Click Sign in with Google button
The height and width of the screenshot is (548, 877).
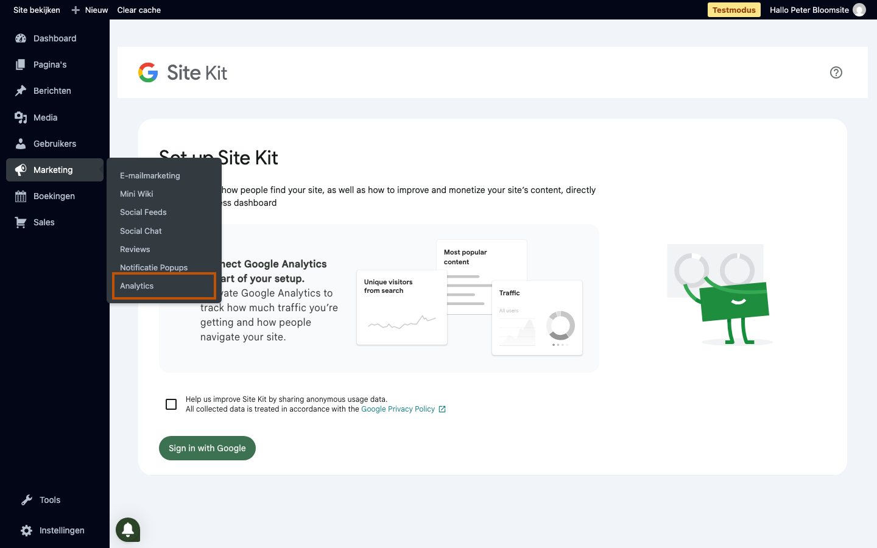pyautogui.click(x=207, y=448)
